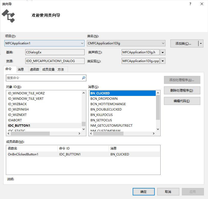The image size is (208, 199).
Task: Click left arrow of messages horizontal scrollbar
Action: (91, 134)
